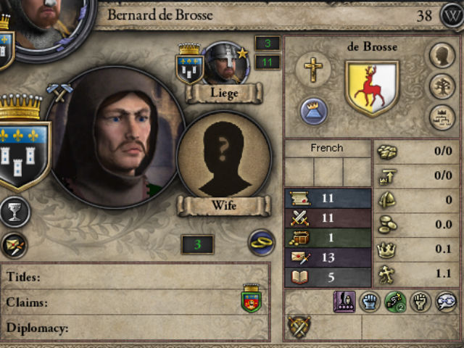Open the dynasty family tree icon
This screenshot has width=464, height=348.
click(442, 86)
